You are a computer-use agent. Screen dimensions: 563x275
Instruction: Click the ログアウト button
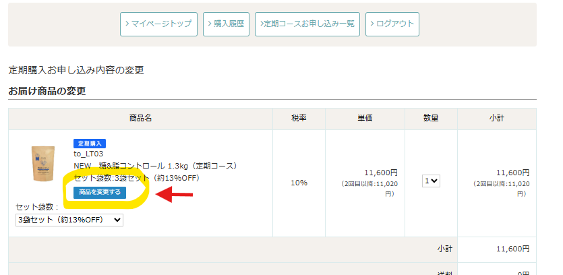coord(392,24)
